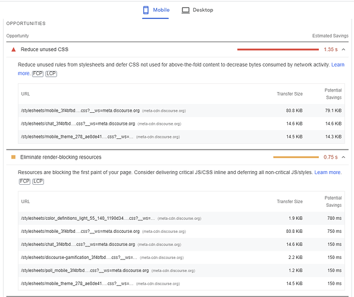
Task: Click URL header in render-blocking table
Action: 26,202
